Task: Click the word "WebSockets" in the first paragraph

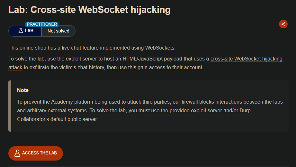Action: (160, 48)
